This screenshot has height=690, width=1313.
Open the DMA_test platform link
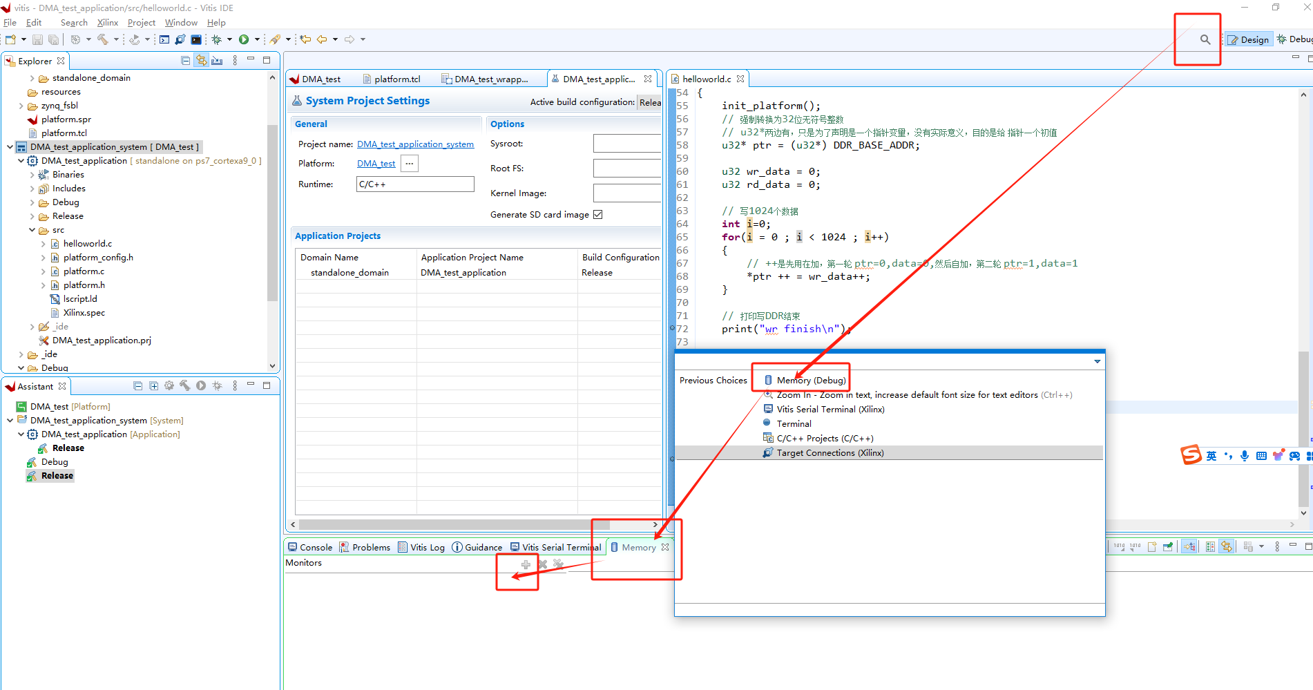tap(376, 164)
